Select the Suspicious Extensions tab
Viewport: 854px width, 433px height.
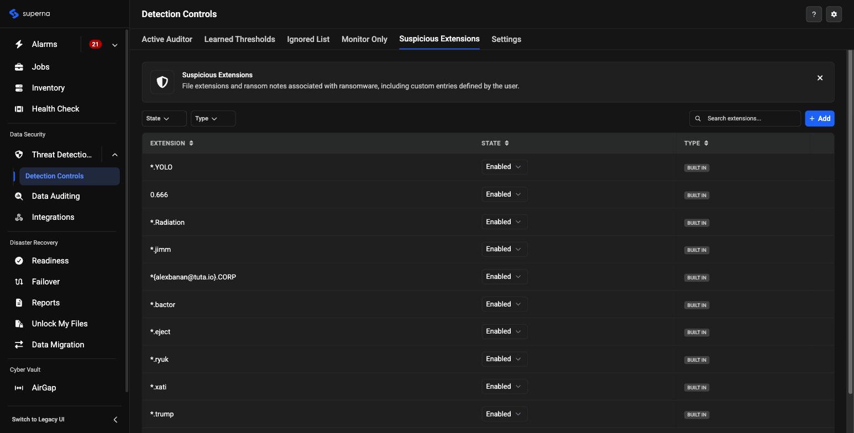pos(439,39)
